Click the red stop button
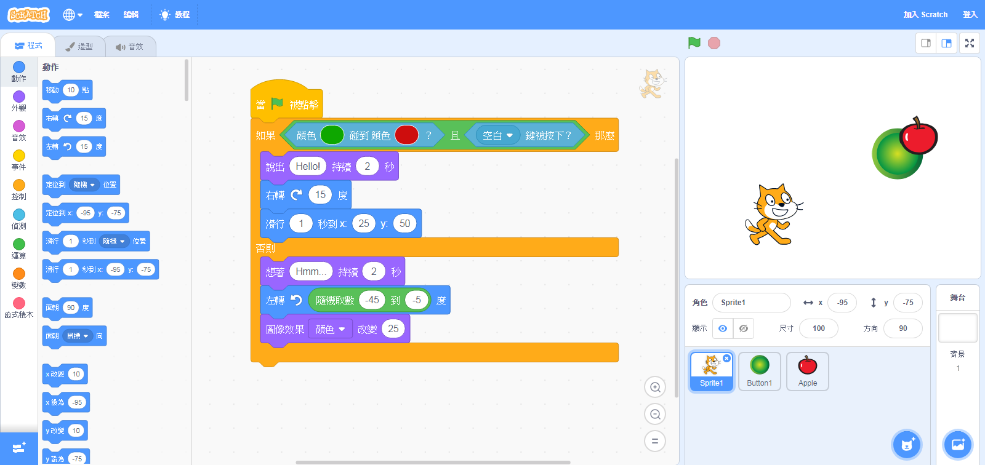 click(x=714, y=43)
